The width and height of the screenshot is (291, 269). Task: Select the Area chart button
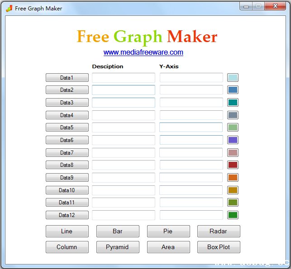(168, 247)
